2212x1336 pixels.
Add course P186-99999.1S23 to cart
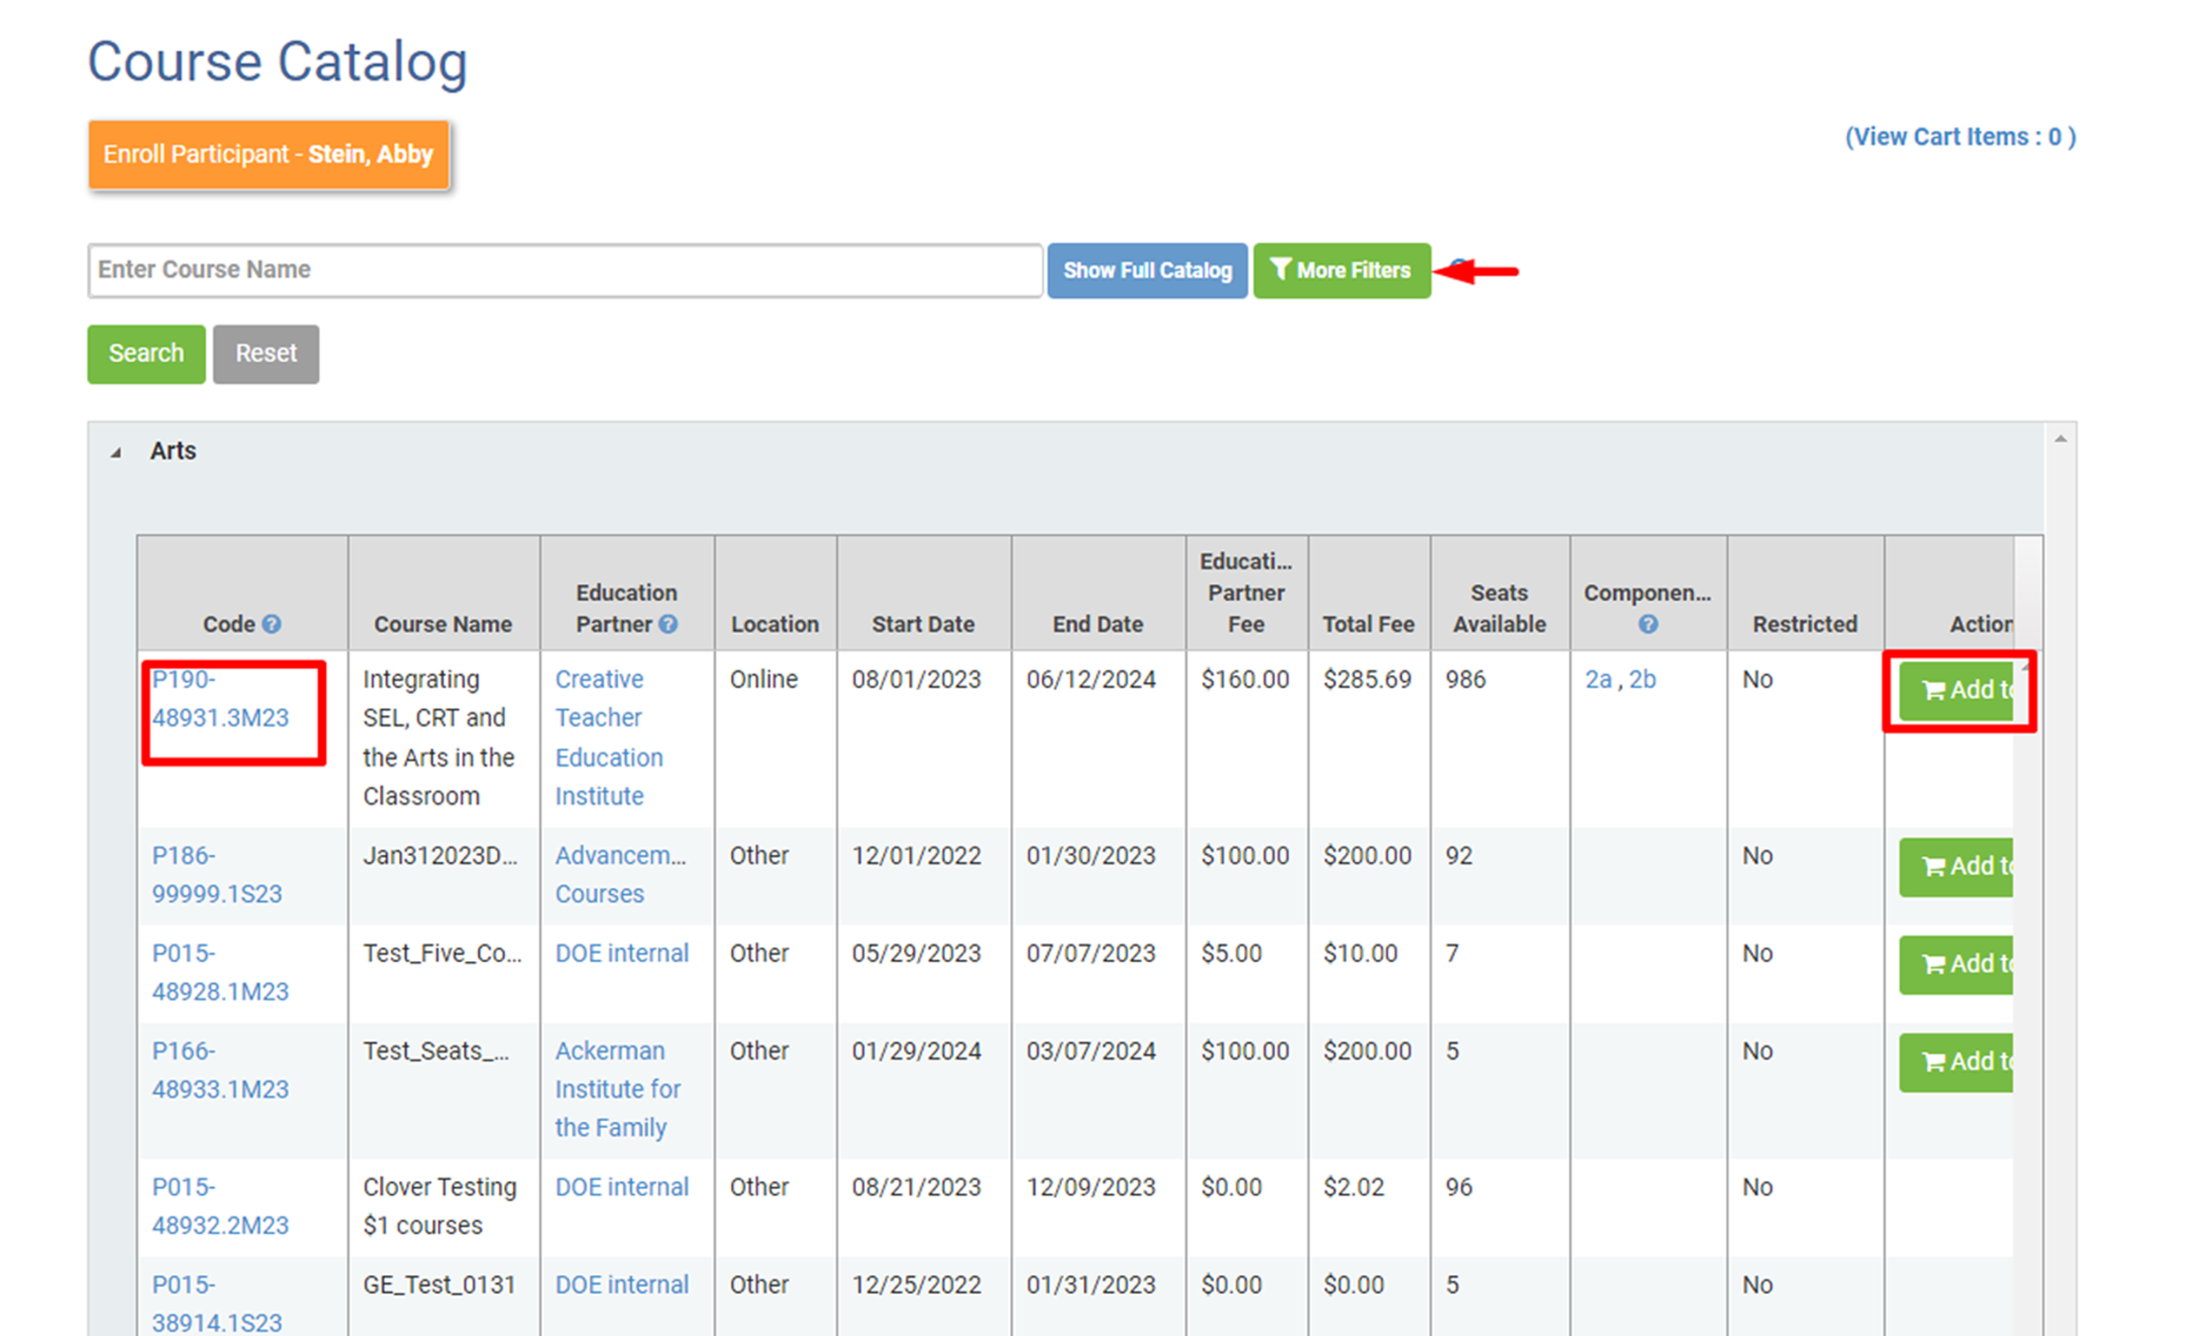pos(1957,867)
